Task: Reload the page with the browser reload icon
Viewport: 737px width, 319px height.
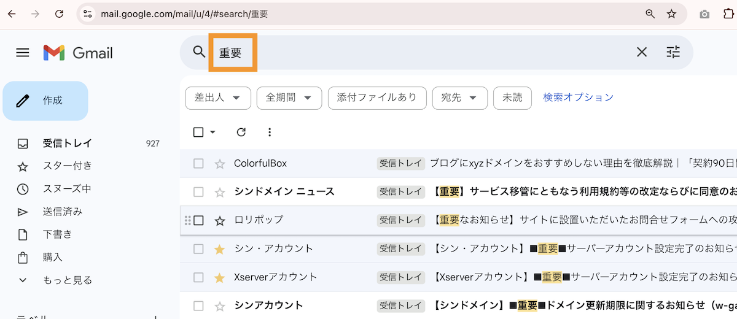Action: click(59, 13)
